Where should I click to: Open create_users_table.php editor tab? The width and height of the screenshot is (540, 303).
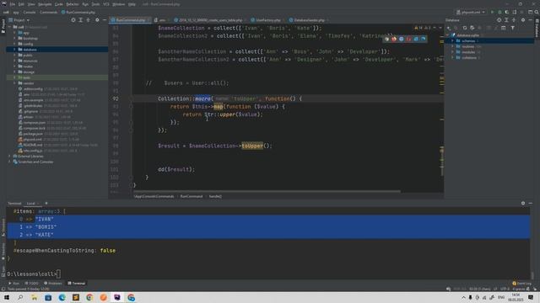[209, 20]
